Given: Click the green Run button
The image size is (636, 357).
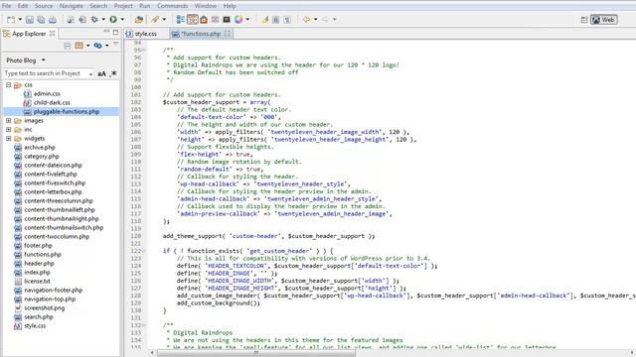Looking at the screenshot, I should (x=113, y=20).
